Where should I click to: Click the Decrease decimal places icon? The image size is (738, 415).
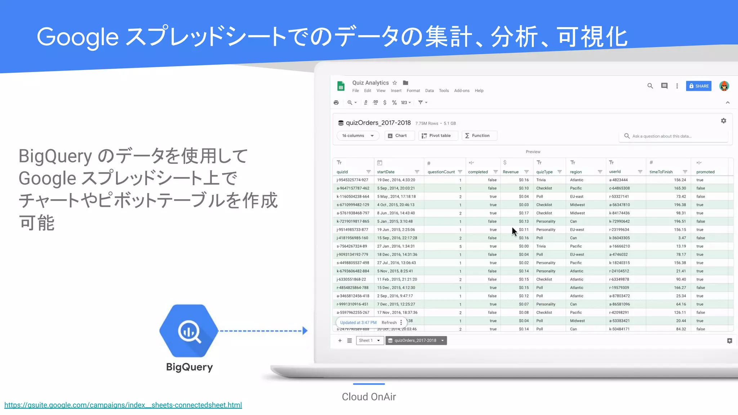366,102
